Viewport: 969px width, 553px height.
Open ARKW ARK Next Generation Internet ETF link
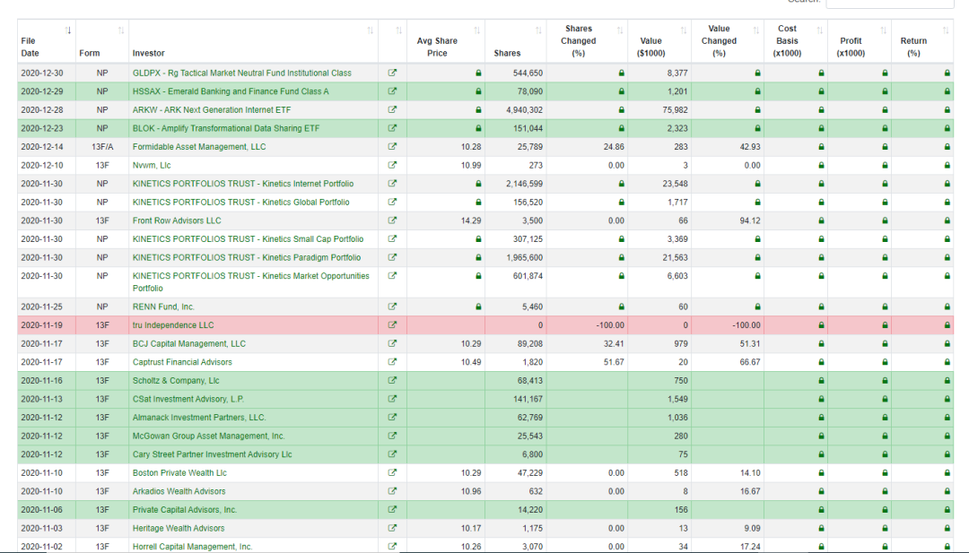pos(212,110)
